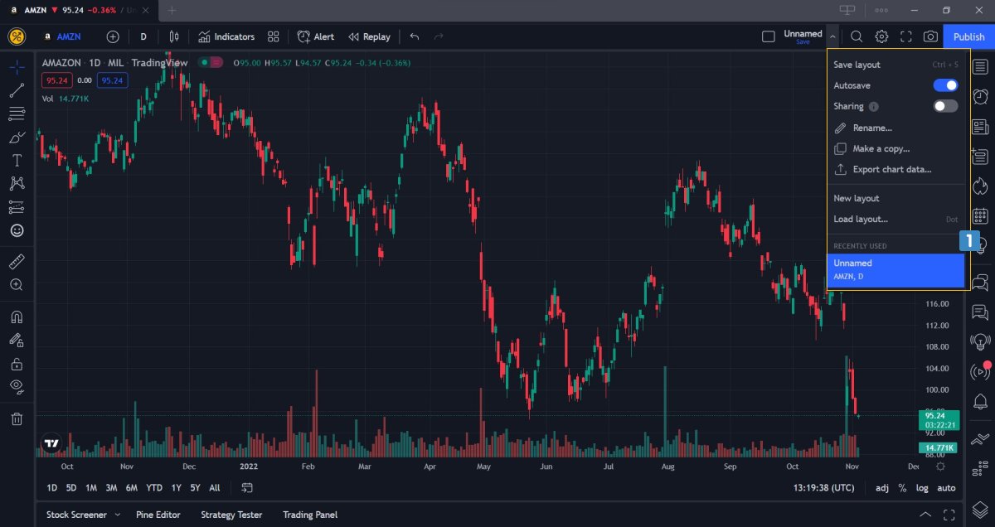Toggle stay in drawing mode

tap(17, 340)
